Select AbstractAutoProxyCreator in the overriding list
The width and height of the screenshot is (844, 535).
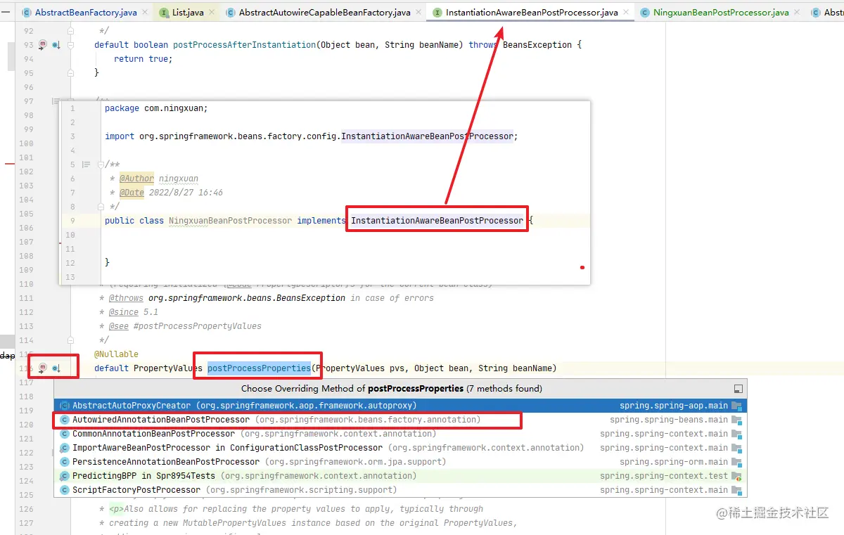pos(400,406)
